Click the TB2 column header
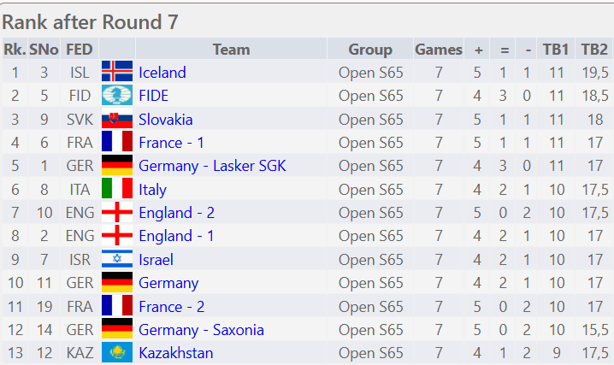The width and height of the screenshot is (614, 365). tap(593, 50)
